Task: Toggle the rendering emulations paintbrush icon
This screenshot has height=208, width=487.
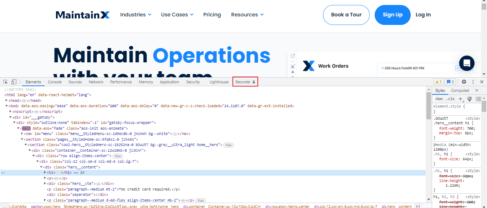Action: click(x=469, y=99)
